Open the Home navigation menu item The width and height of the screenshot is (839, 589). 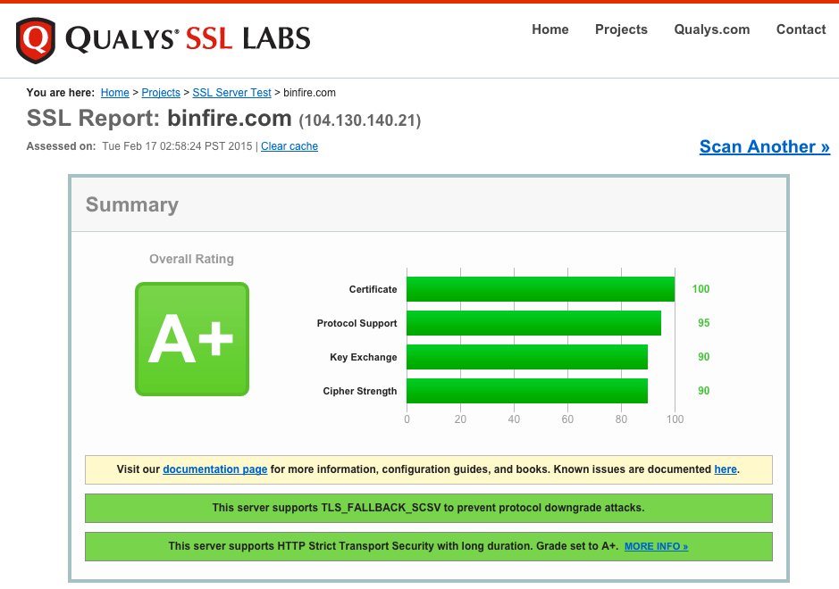pyautogui.click(x=550, y=29)
